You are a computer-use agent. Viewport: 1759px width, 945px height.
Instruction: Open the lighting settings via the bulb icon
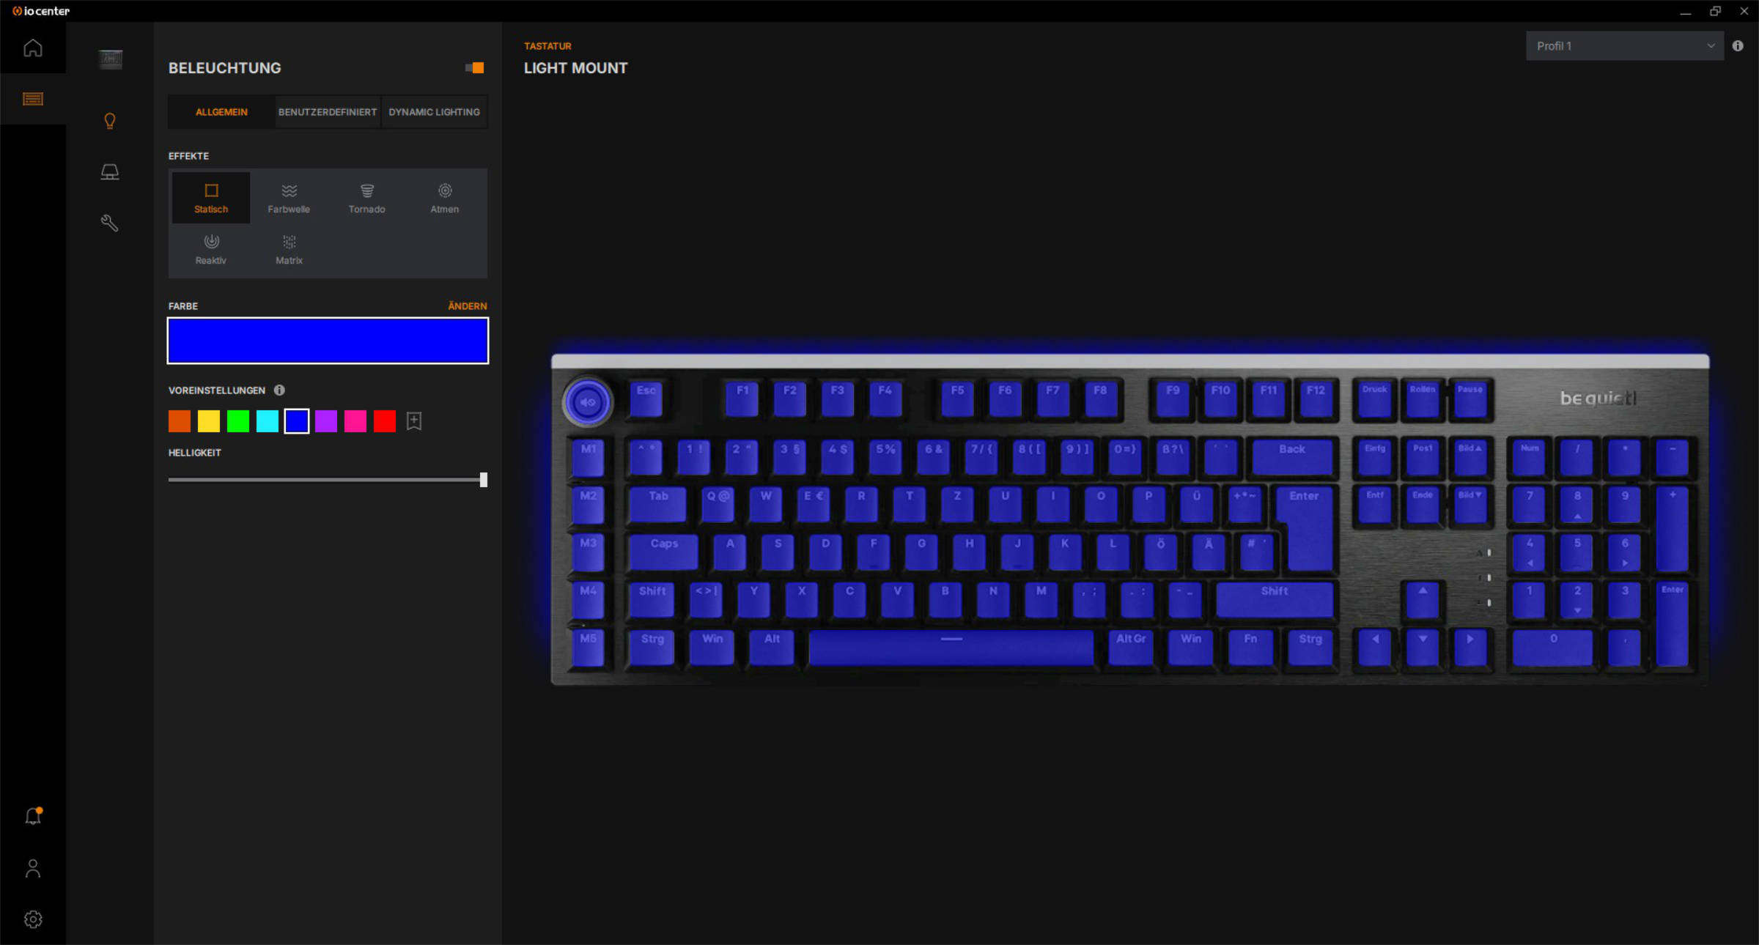(x=110, y=121)
